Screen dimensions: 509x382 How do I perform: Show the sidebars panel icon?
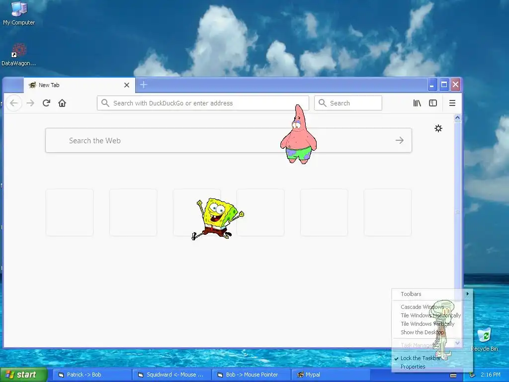tap(433, 103)
